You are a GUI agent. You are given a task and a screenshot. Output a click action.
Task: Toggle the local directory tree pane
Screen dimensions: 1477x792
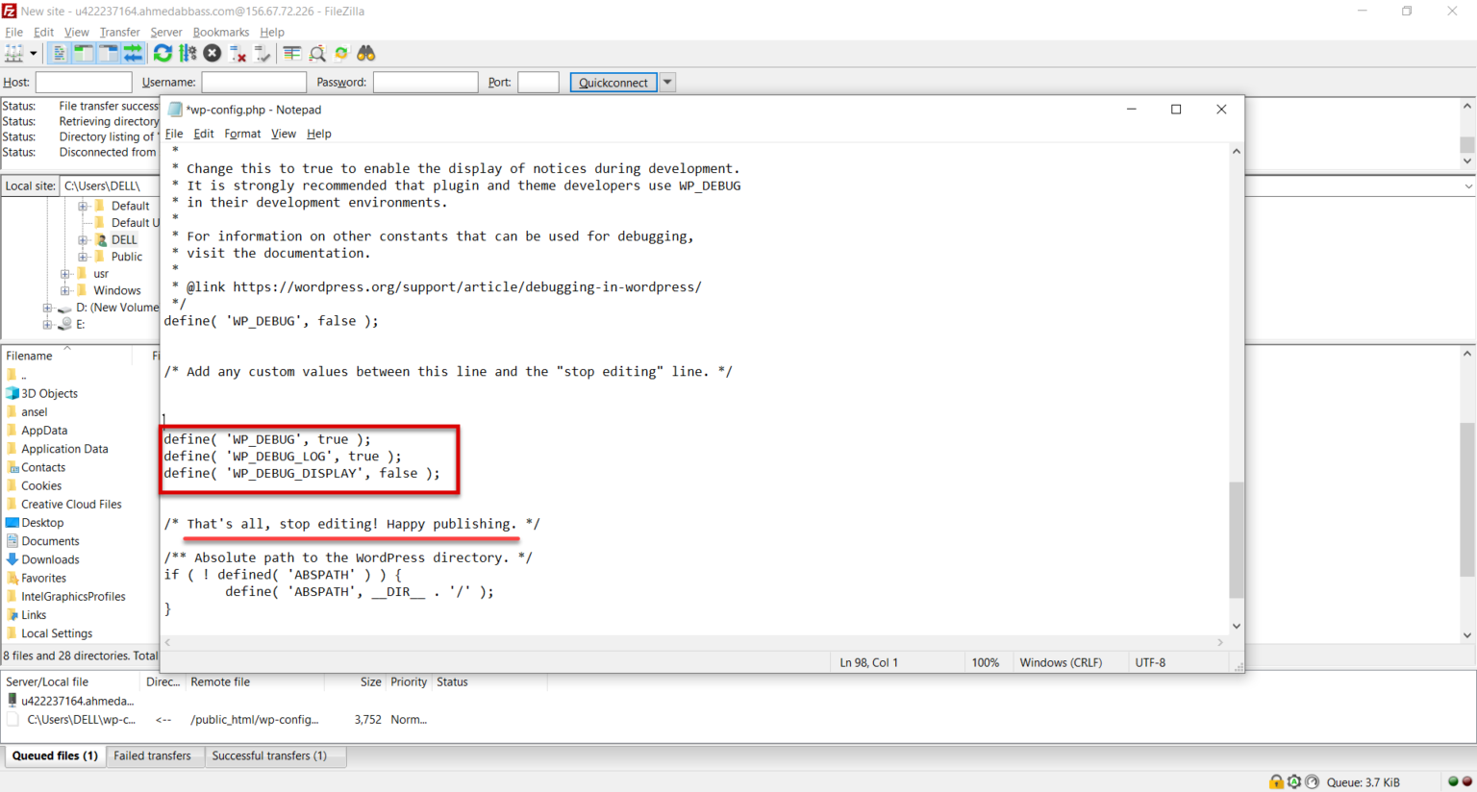(x=84, y=53)
